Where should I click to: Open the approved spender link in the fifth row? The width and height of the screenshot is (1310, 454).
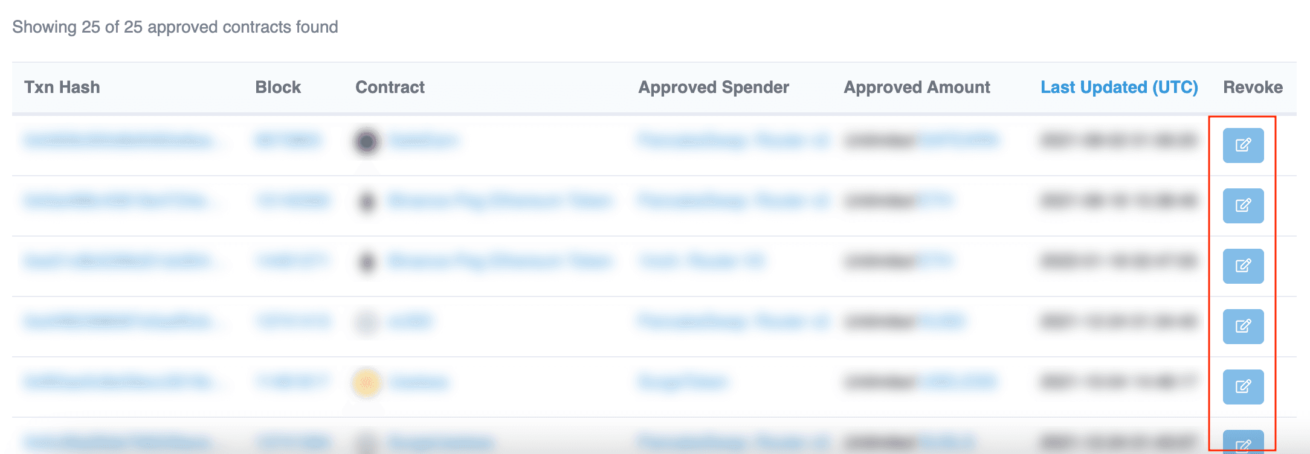682,382
